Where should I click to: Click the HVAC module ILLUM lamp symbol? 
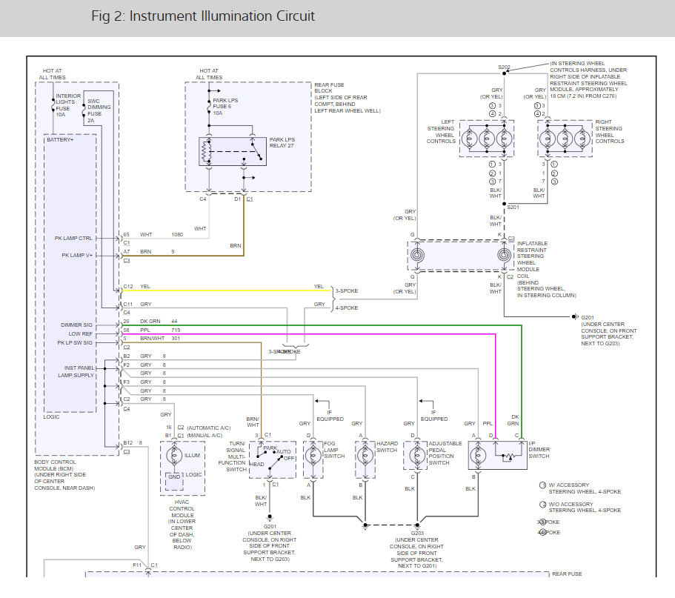174,456
